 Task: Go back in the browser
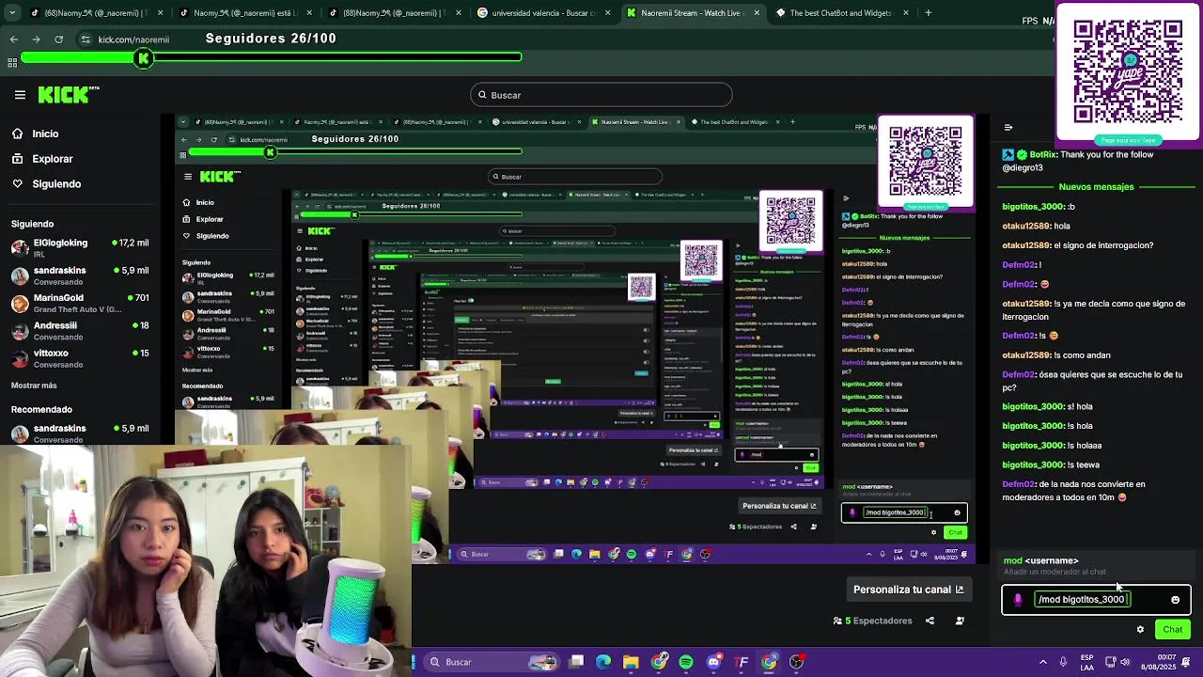click(13, 39)
